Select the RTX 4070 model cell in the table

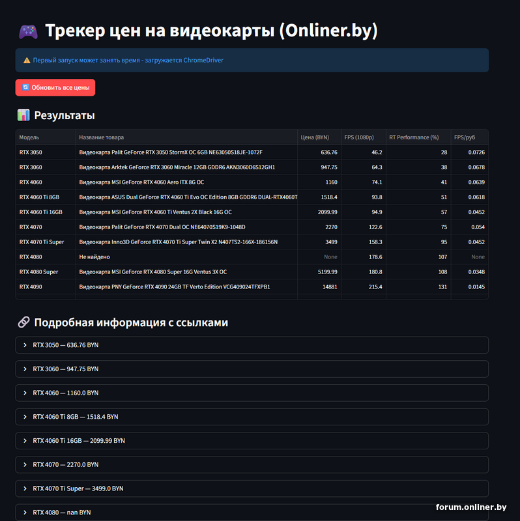(46, 227)
